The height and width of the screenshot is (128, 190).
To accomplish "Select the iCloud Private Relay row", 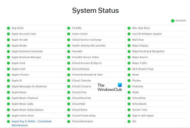I will click(x=84, y=116).
